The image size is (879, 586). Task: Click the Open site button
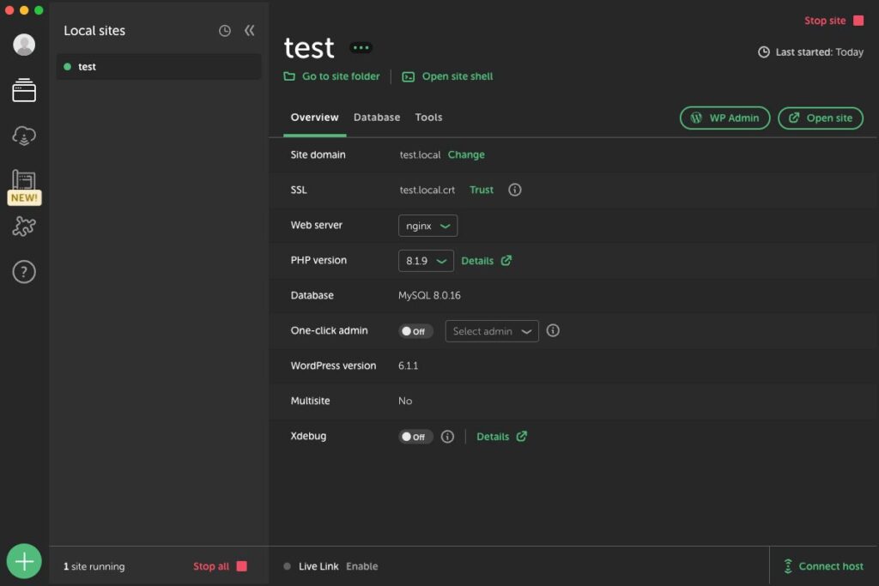[821, 118]
